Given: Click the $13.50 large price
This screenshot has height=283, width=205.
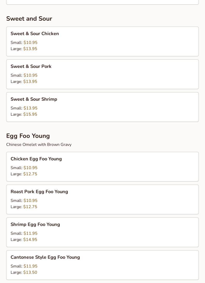Looking at the screenshot, I should [x=30, y=272].
